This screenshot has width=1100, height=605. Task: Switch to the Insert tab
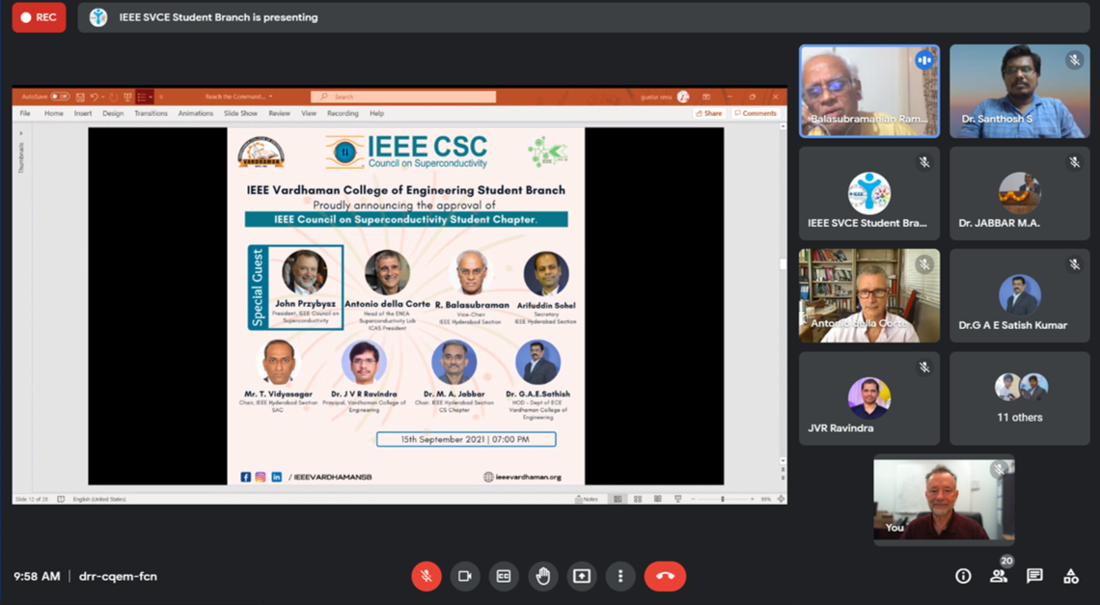[x=83, y=113]
